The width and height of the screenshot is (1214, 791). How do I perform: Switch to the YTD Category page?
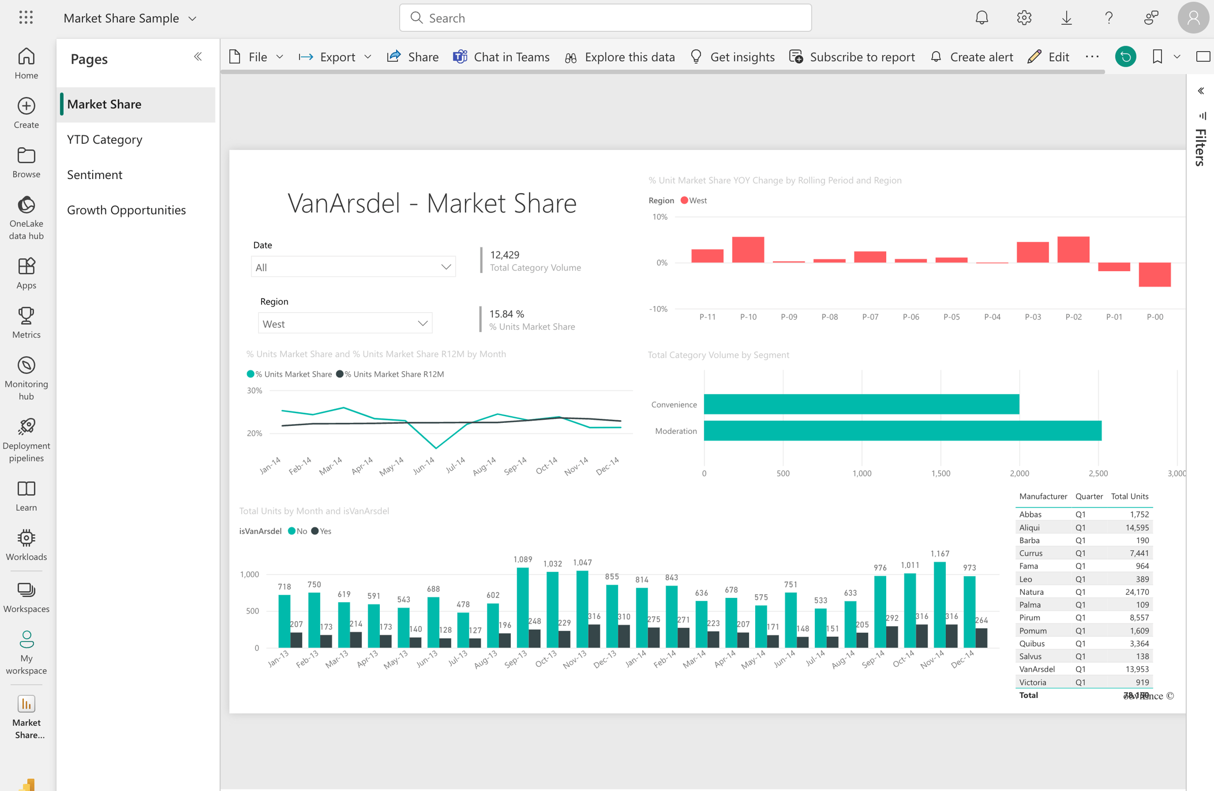point(105,139)
